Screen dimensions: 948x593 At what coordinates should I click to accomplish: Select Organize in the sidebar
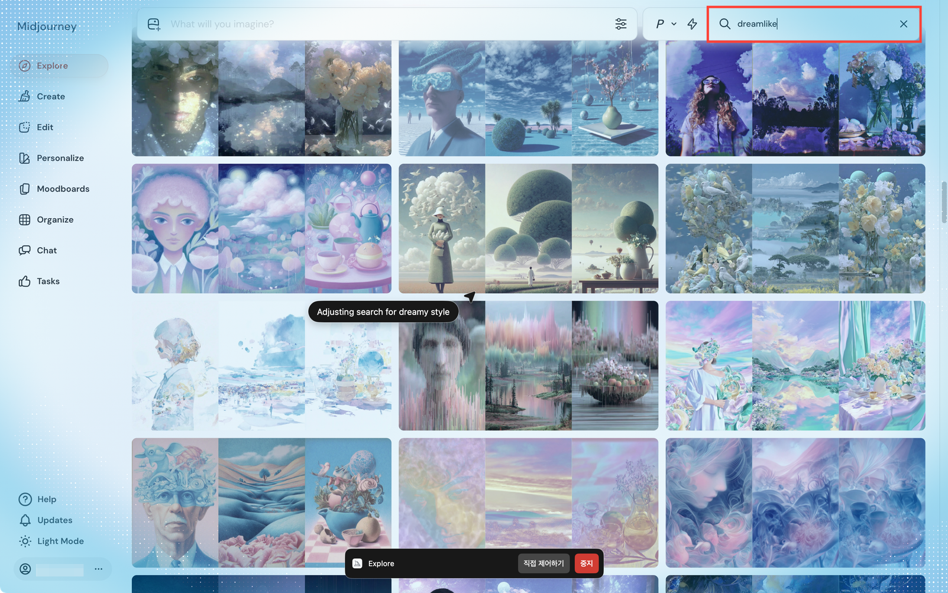[55, 219]
